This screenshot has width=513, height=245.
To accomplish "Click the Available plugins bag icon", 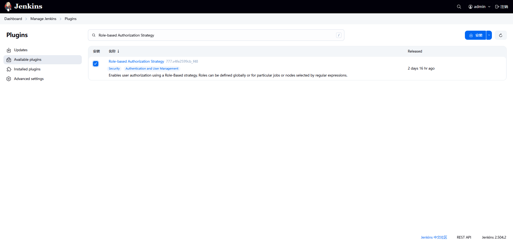I will point(9,60).
